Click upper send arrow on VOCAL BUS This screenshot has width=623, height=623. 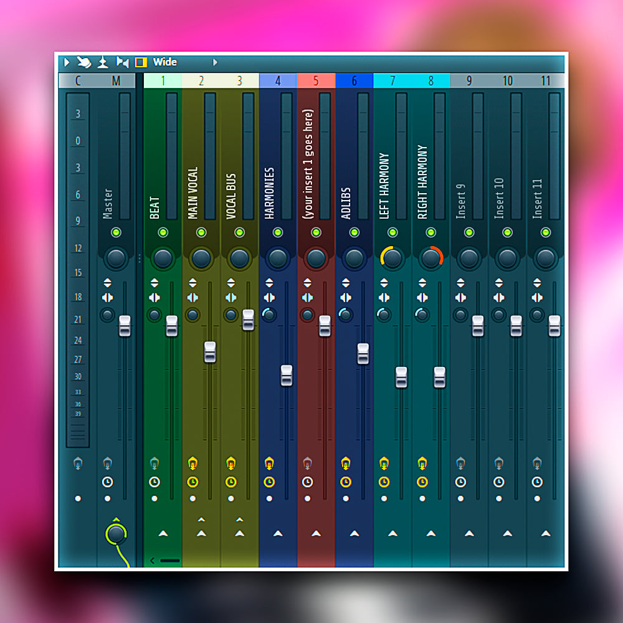[x=240, y=520]
